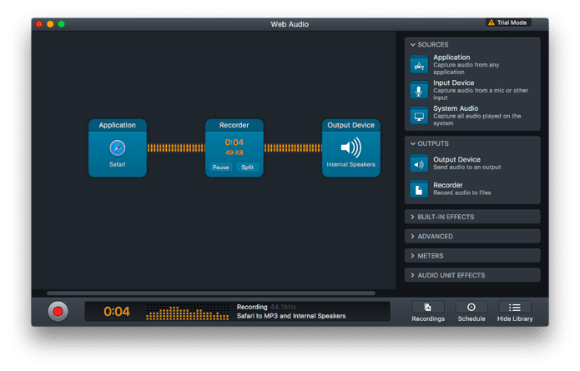This screenshot has width=580, height=371.
Task: Click the Safari compass icon in Application block
Action: click(x=118, y=148)
